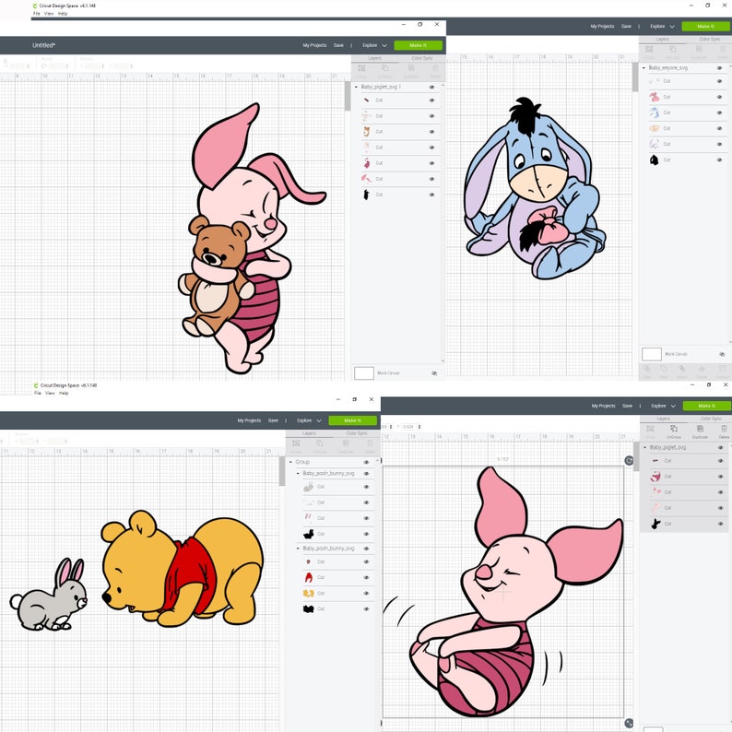Select brown teddy bear layer thumbnail
This screenshot has height=732, width=732.
[367, 132]
